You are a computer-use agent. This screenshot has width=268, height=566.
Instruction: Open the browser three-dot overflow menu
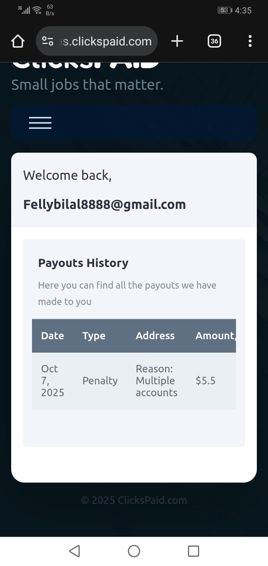tap(250, 41)
